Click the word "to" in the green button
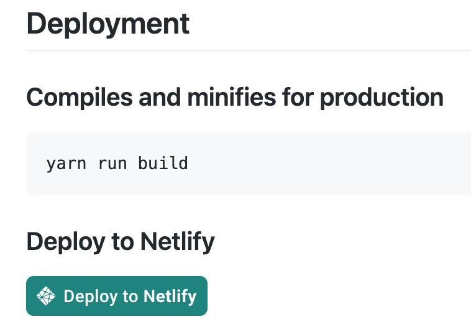The width and height of the screenshot is (471, 332). click(130, 296)
